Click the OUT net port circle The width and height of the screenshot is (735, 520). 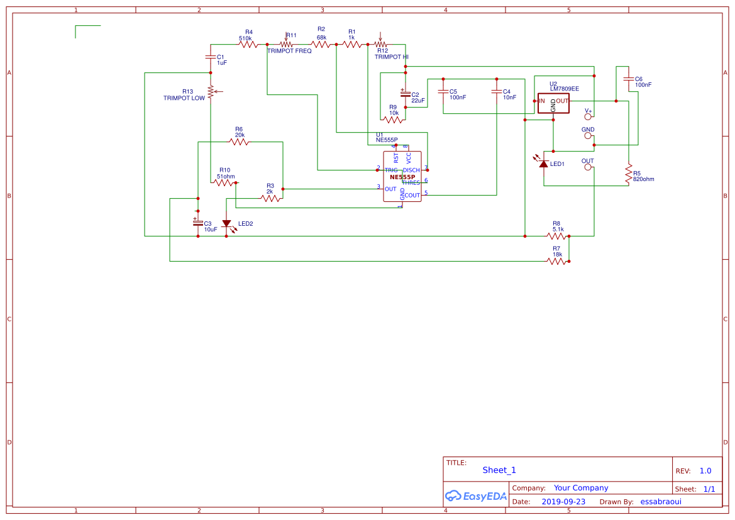[x=589, y=167]
